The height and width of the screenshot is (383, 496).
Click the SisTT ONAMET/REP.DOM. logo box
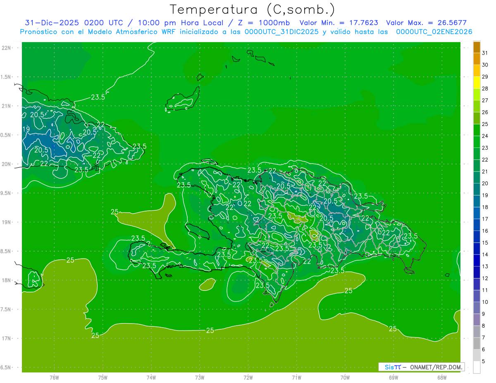click(422, 367)
